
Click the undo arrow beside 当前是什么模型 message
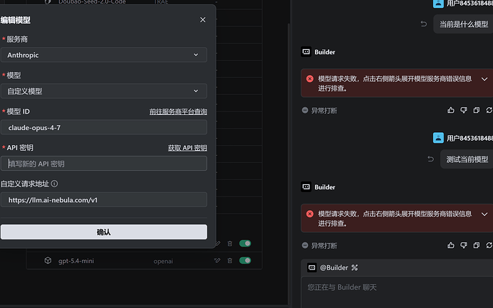click(424, 24)
